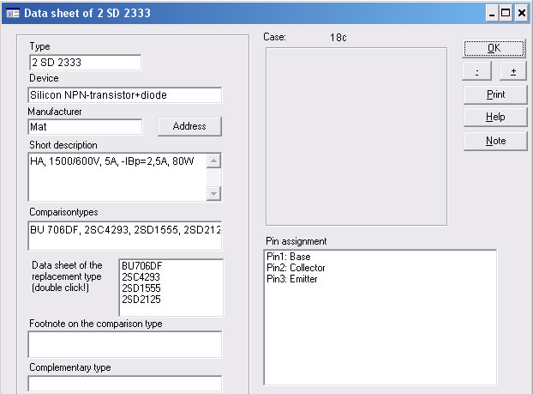Maximize the Data sheet window
The image size is (533, 394).
(506, 14)
